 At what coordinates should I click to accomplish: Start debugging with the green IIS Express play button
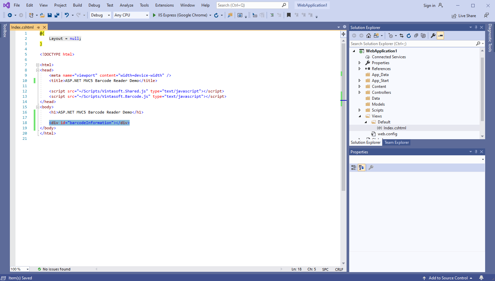click(x=154, y=15)
